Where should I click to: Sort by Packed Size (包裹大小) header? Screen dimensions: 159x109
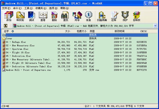79,31
